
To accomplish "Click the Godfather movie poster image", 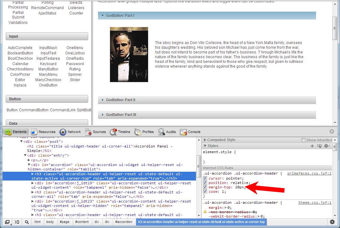I will (x=129, y=54).
